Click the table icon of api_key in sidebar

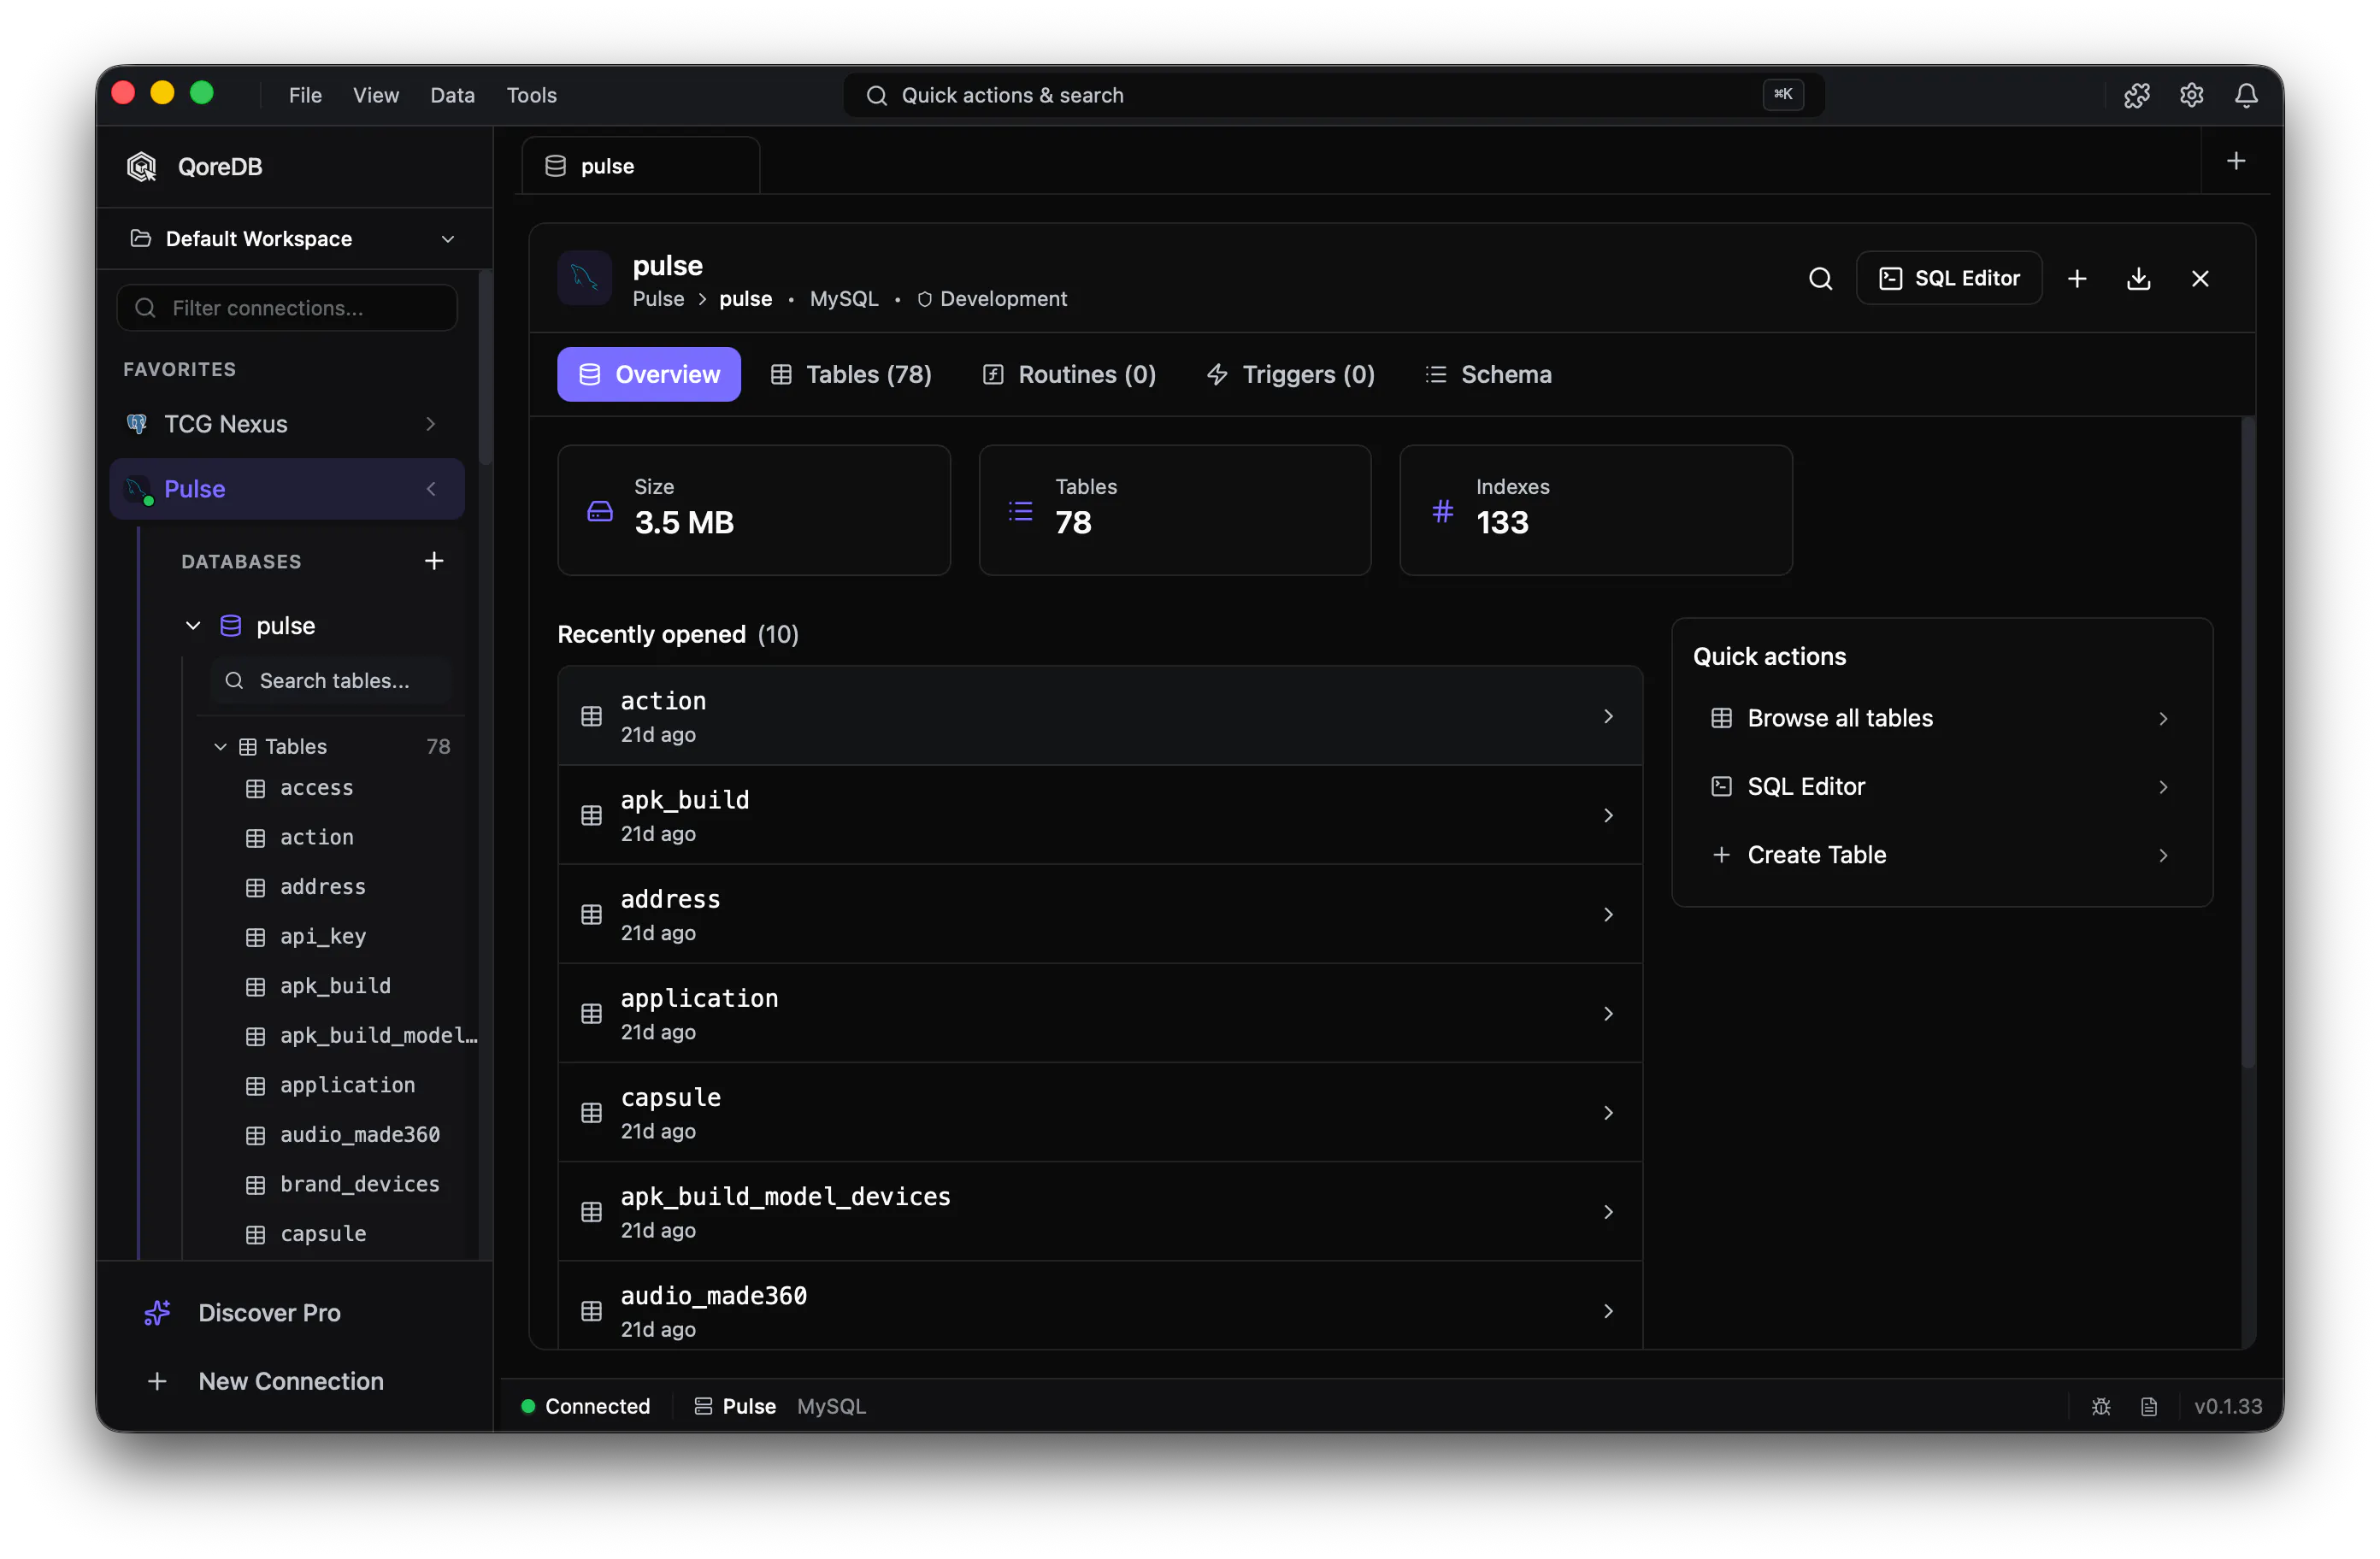[256, 937]
